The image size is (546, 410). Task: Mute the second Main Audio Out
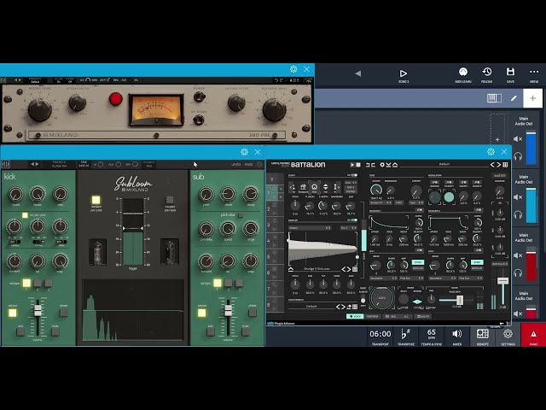pos(518,197)
